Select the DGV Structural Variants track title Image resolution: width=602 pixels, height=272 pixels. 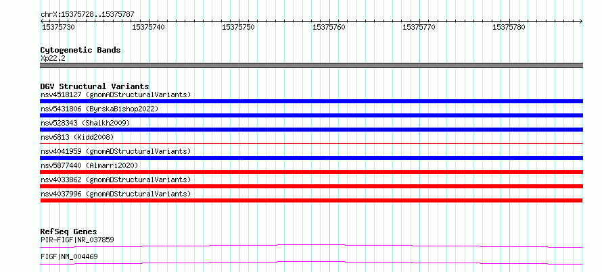coord(95,86)
